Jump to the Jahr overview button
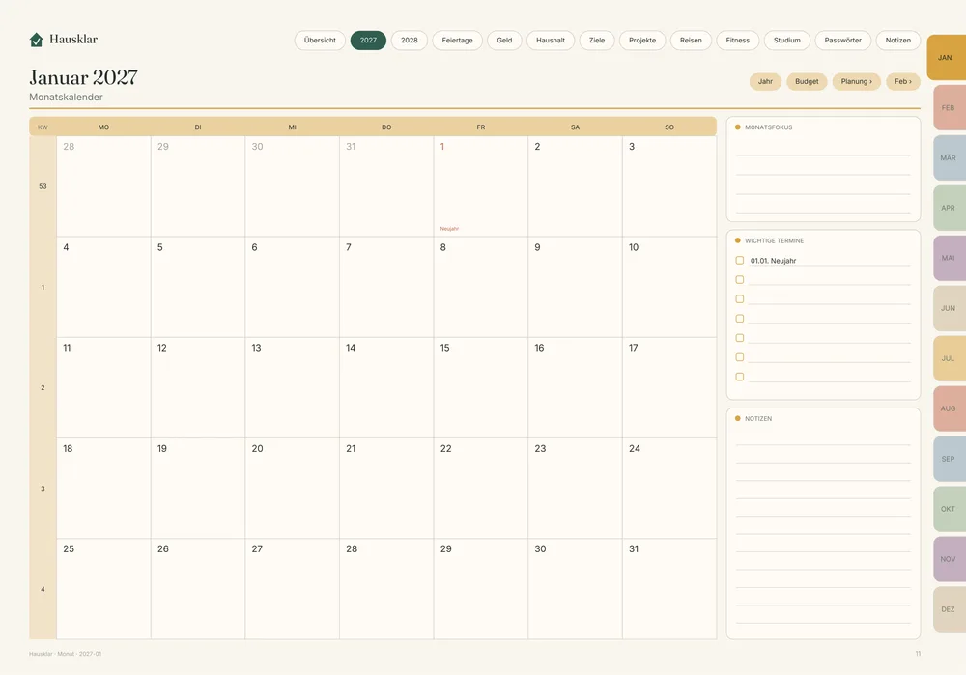 coord(765,82)
